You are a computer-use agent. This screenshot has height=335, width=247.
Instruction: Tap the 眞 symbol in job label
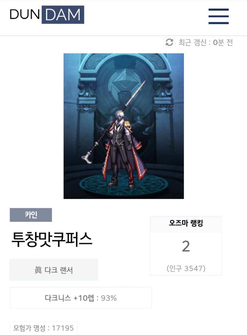[x=38, y=270]
